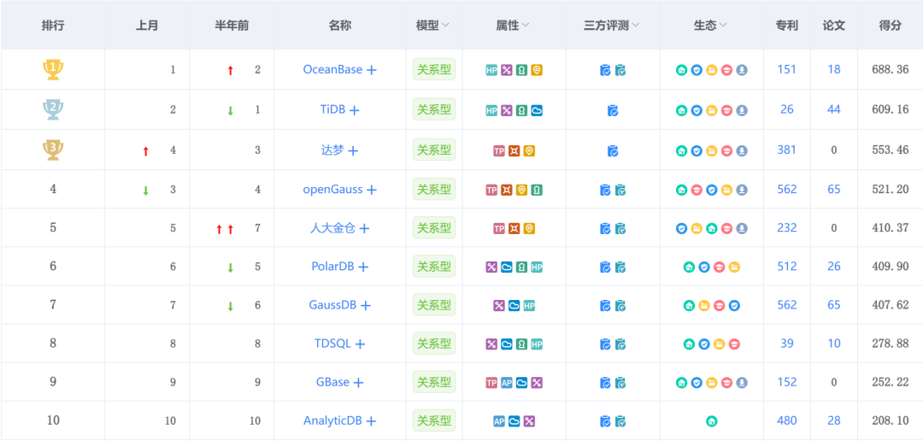This screenshot has width=923, height=441.
Task: Open the 属性 column filter dropdown
Action: click(x=525, y=26)
